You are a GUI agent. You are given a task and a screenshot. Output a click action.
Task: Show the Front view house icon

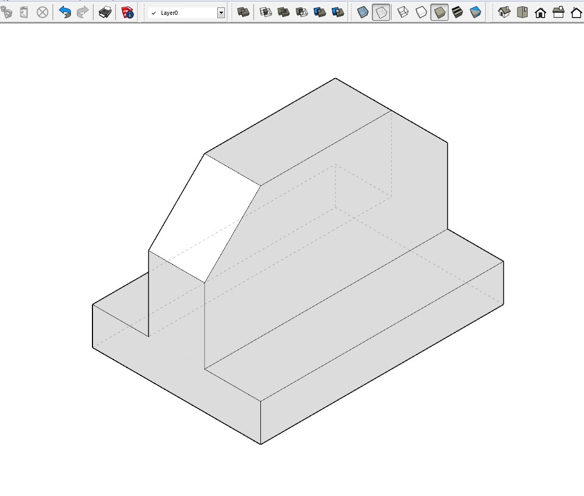click(x=540, y=12)
